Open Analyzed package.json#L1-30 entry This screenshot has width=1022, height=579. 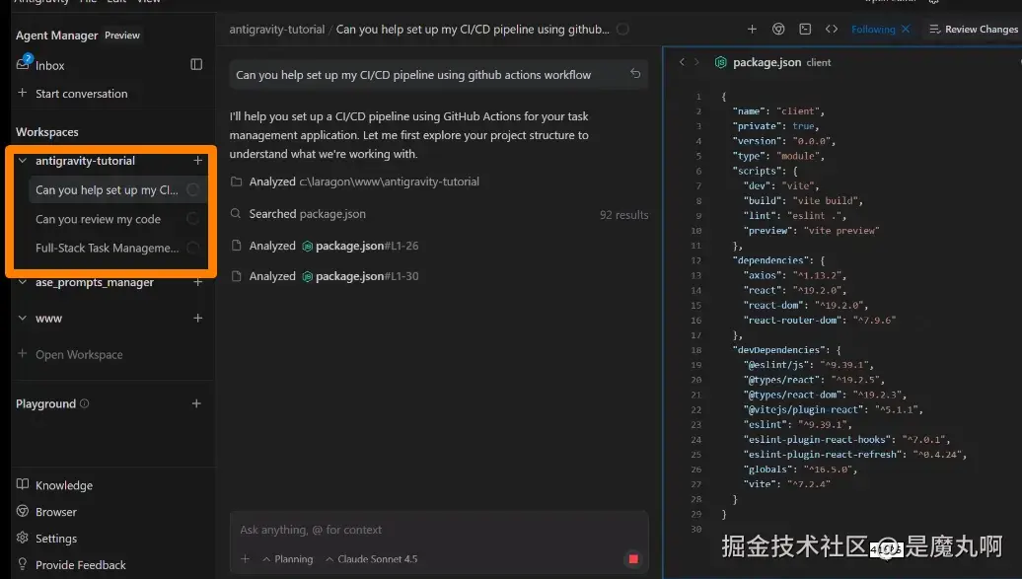[325, 276]
